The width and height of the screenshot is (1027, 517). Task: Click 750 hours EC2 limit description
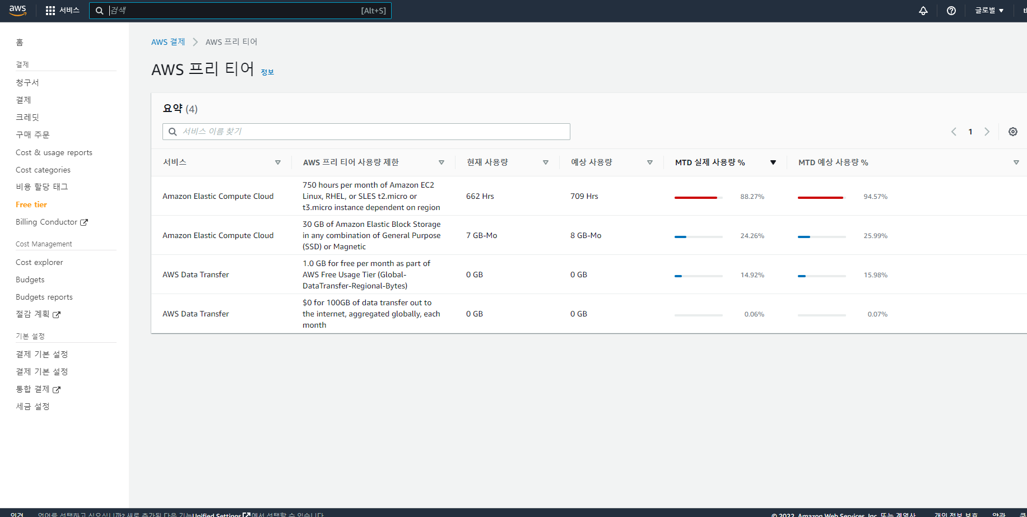(x=371, y=196)
